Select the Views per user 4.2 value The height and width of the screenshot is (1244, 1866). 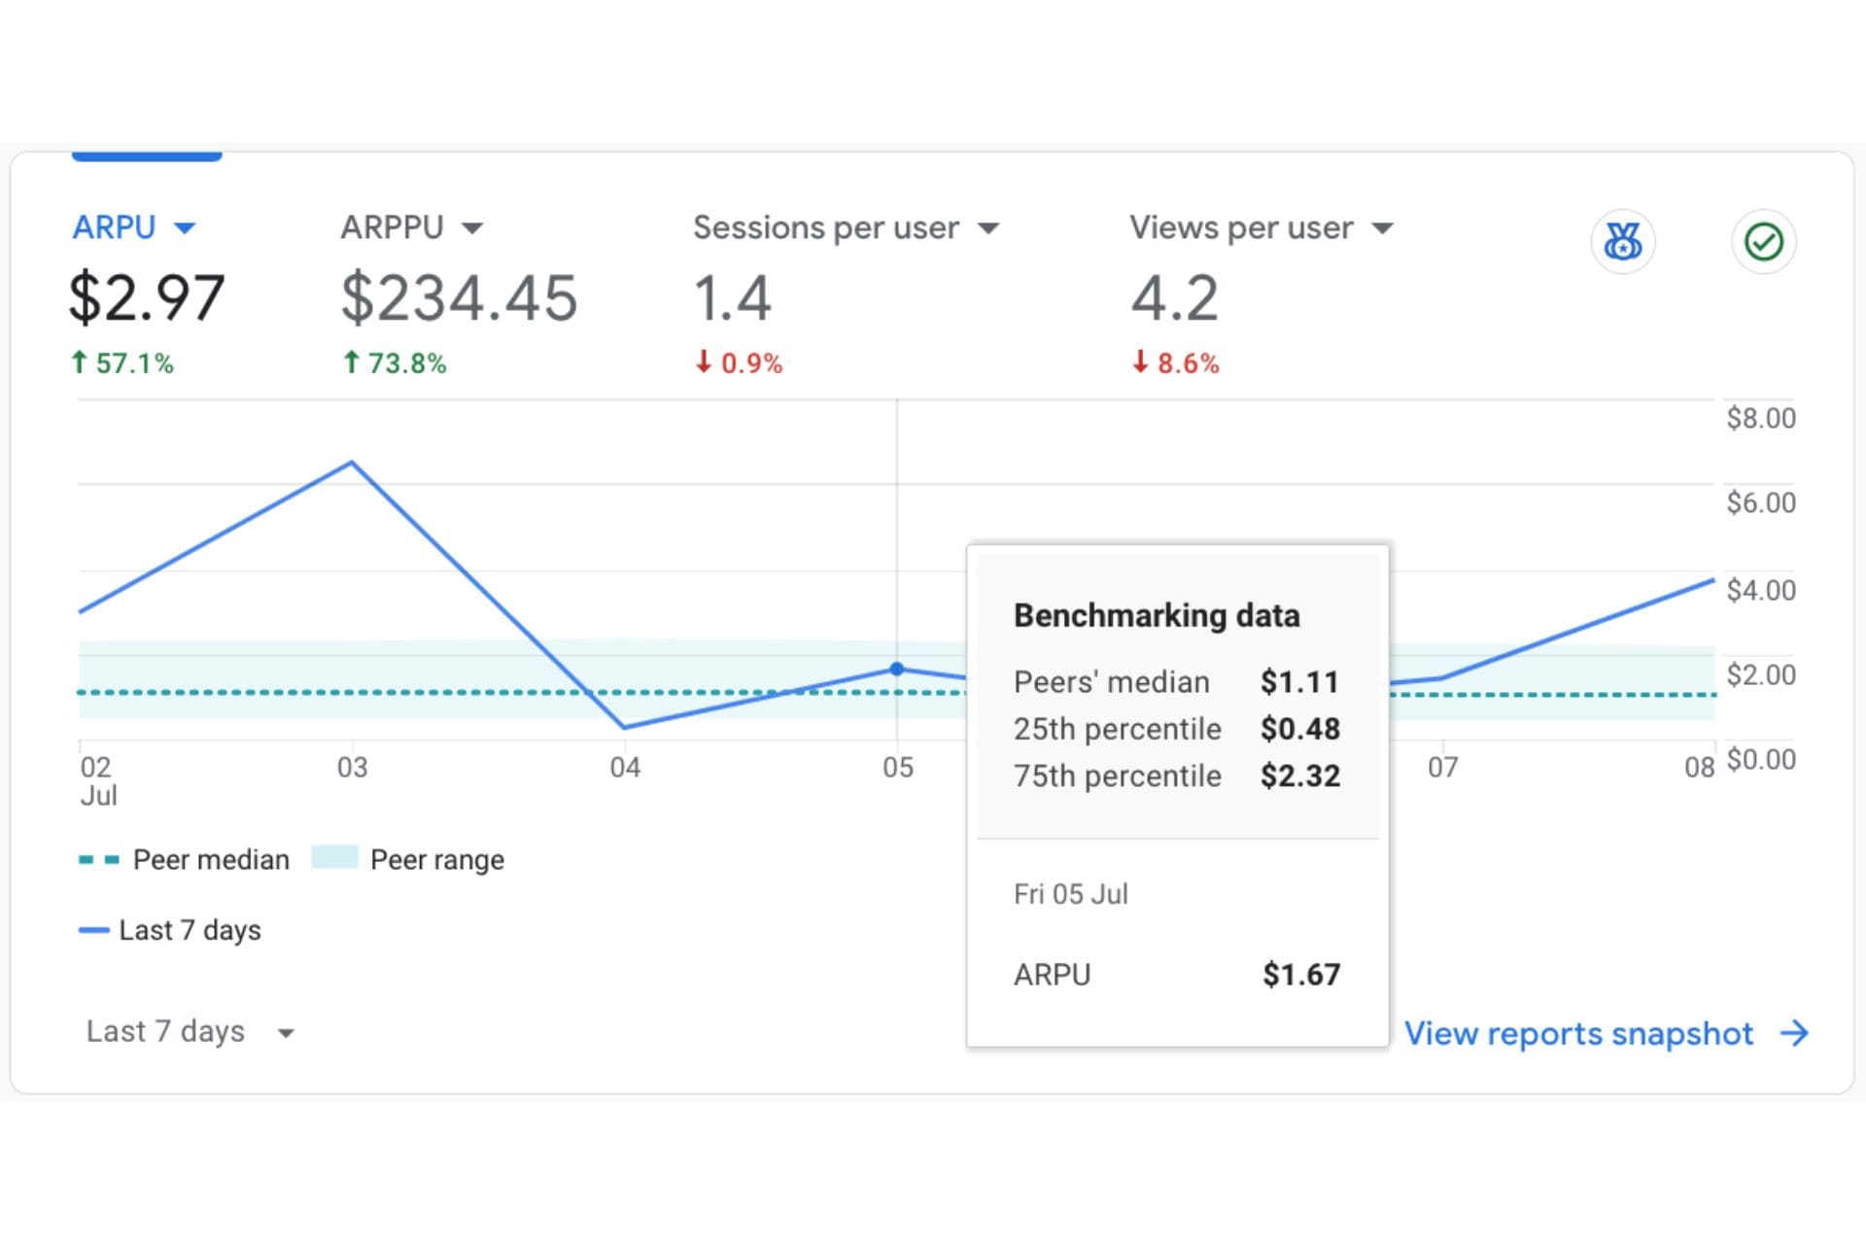[x=1174, y=297]
